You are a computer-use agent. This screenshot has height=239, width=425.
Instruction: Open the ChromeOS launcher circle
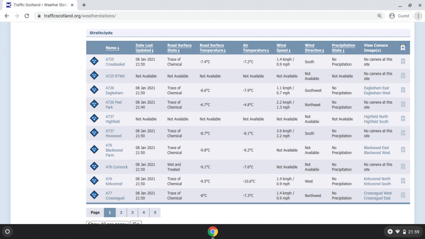(x=8, y=232)
